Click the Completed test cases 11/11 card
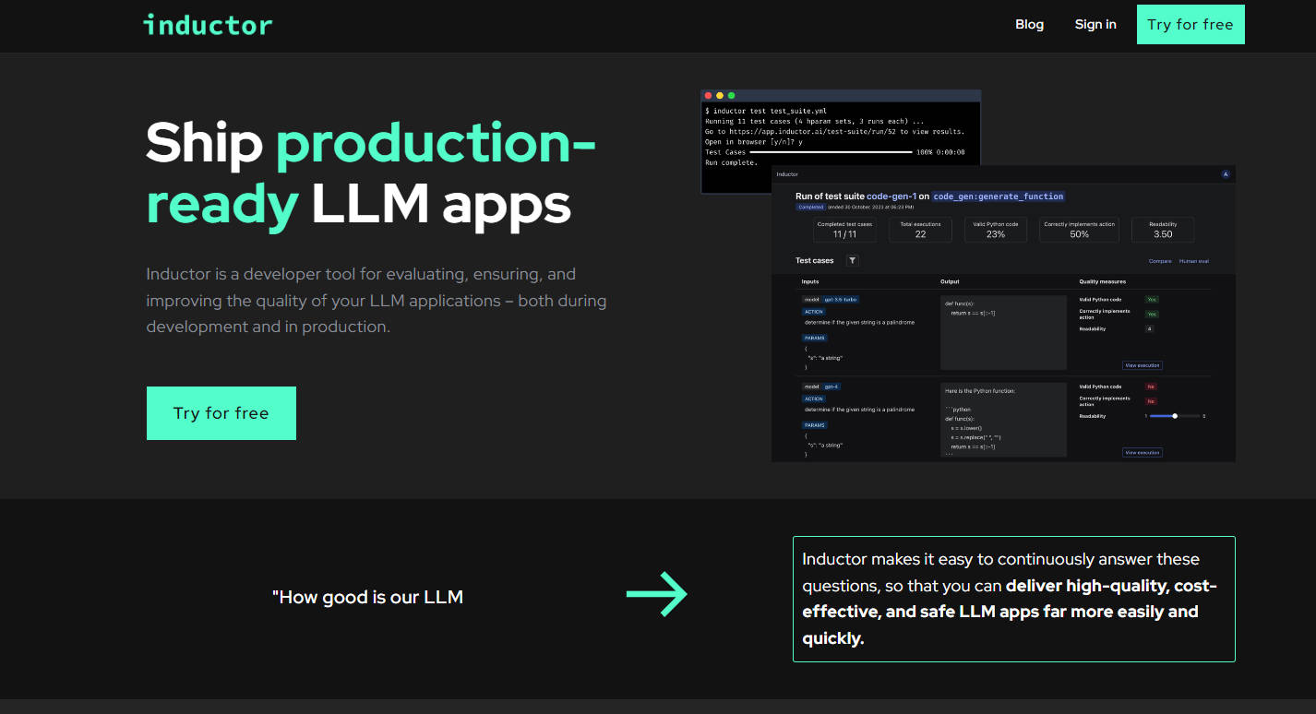 (845, 230)
